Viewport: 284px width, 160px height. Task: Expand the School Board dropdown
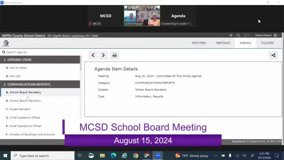tap(267, 35)
